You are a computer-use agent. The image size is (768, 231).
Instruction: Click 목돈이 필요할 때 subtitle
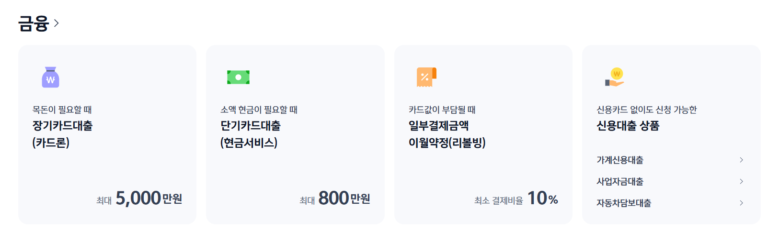point(62,110)
